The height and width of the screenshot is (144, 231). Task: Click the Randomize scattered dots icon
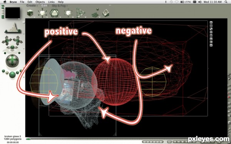pos(95,13)
